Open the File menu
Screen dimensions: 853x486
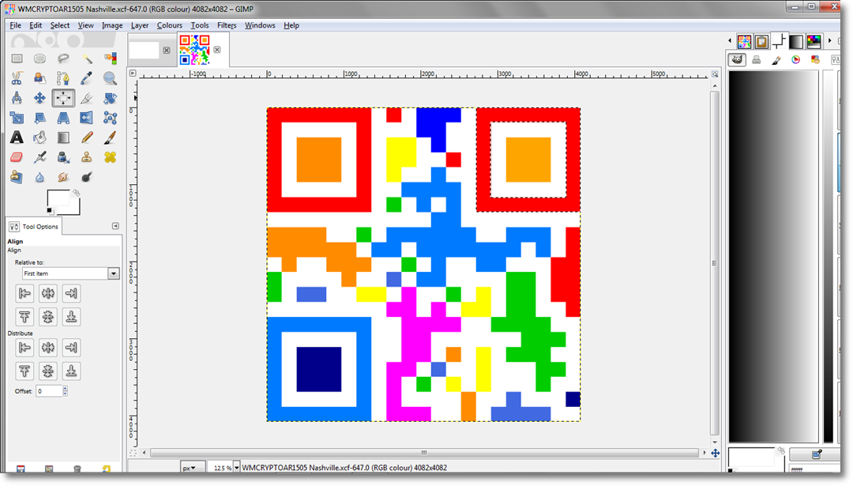(15, 25)
